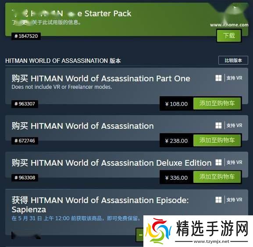This screenshot has height=247, width=253.
Task: Download the Starter Pack with 下载 button
Action: click(229, 36)
